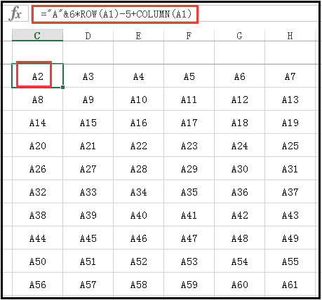The width and height of the screenshot is (322, 300).
Task: Select column header D
Action: [88, 35]
